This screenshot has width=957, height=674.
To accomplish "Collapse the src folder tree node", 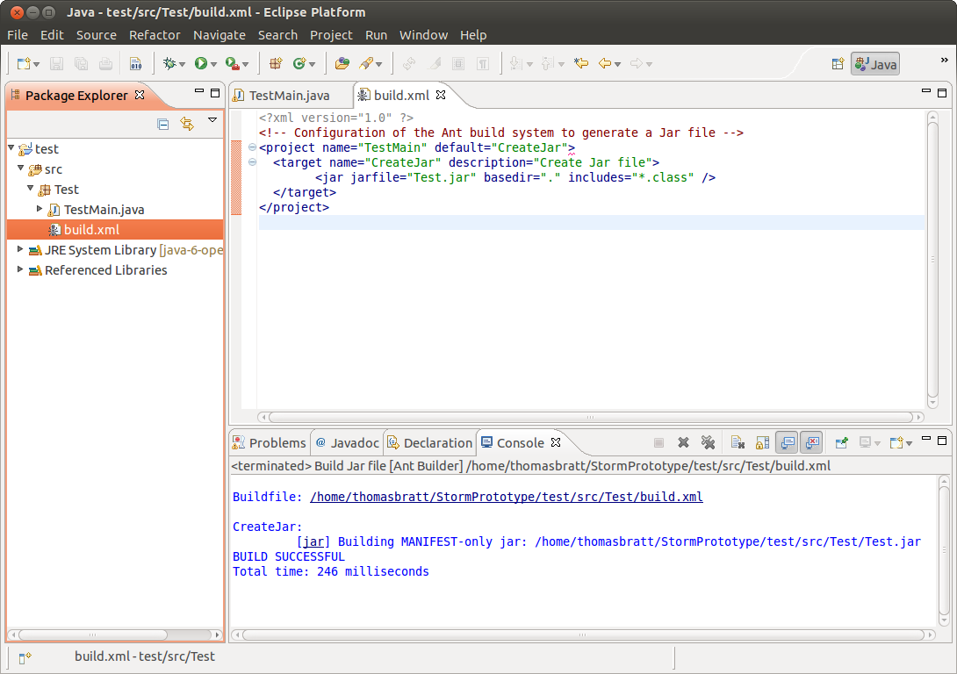I will point(21,168).
